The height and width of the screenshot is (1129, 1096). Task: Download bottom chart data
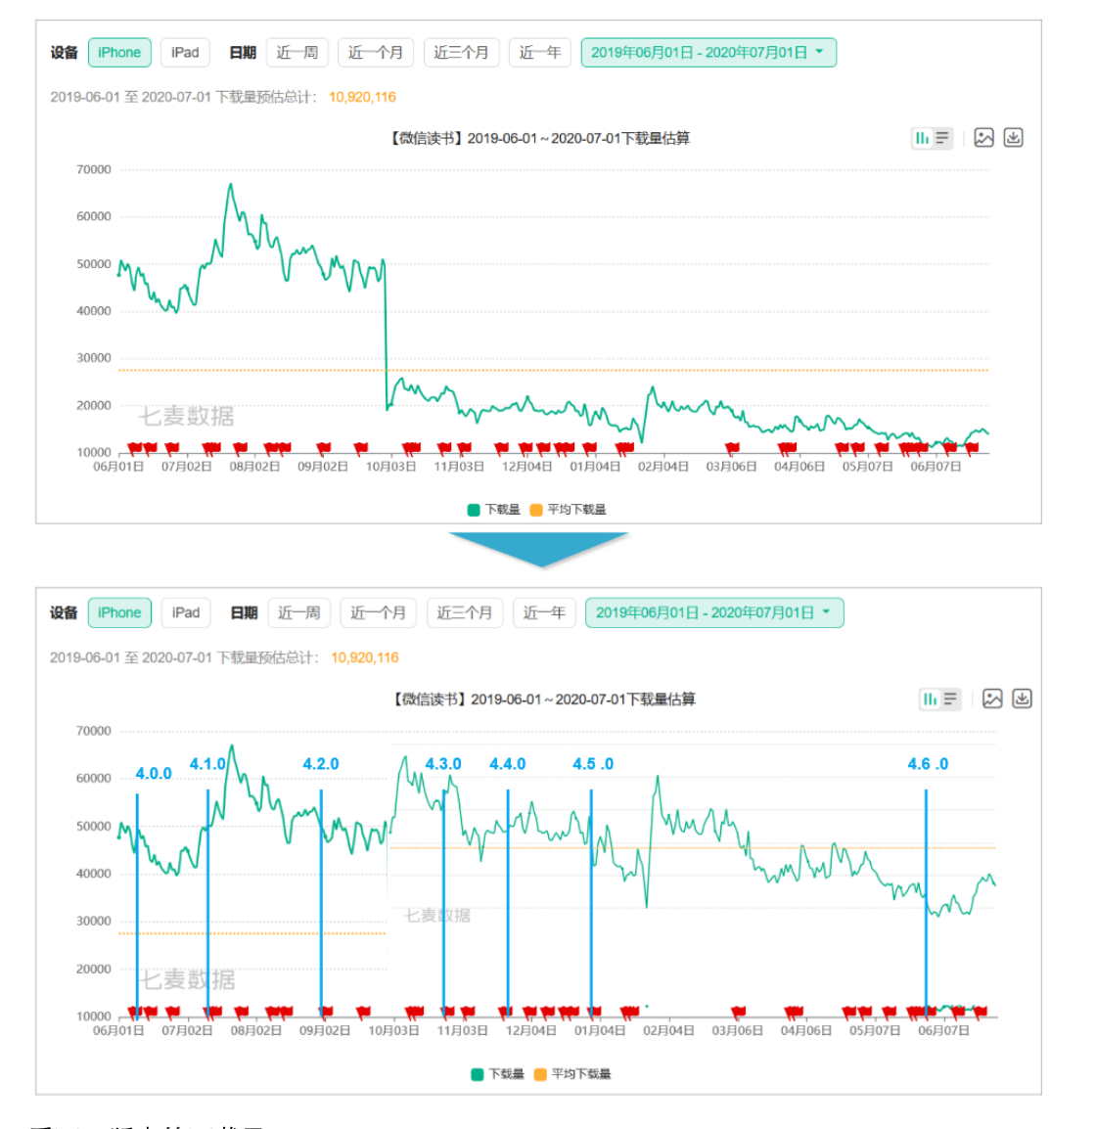pyautogui.click(x=1022, y=699)
